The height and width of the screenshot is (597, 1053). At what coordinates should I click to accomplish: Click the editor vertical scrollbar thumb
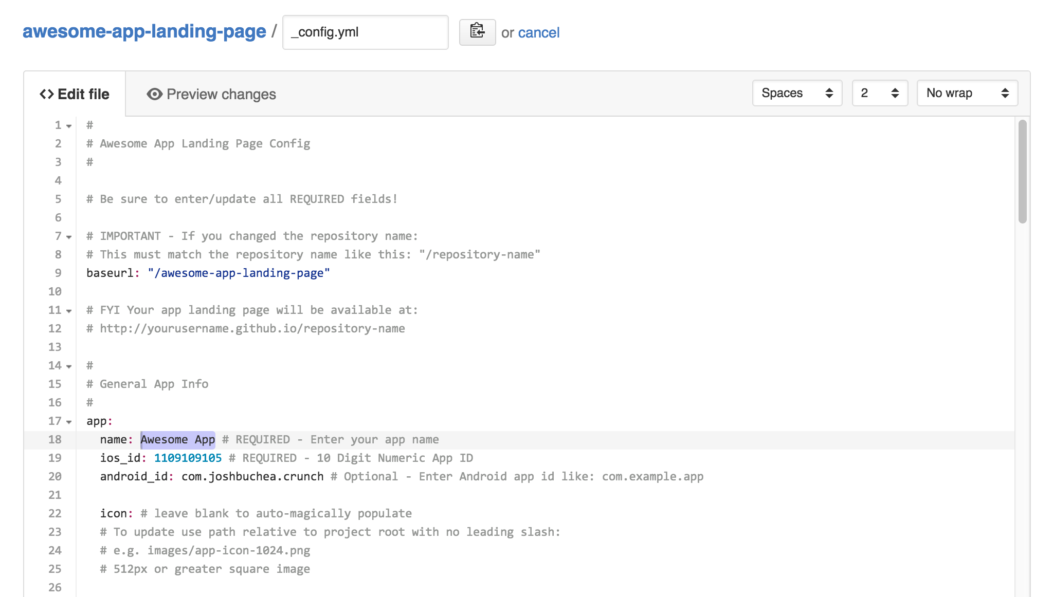pos(1022,172)
